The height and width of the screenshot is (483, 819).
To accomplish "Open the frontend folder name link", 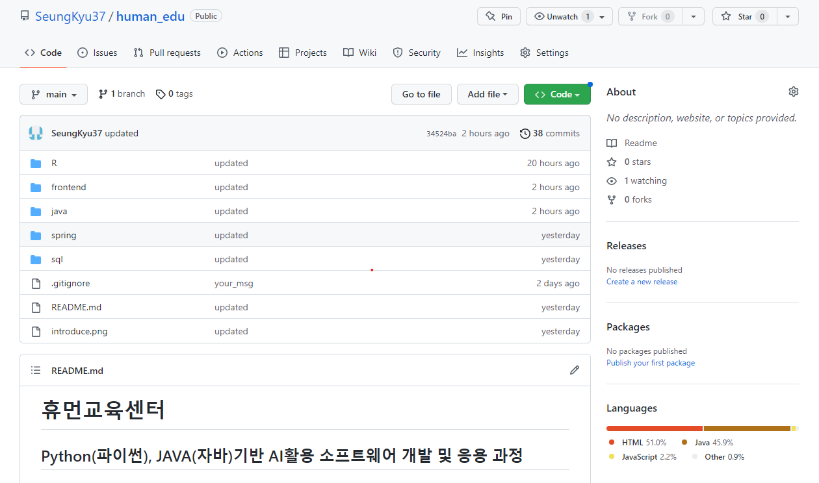I will (69, 187).
